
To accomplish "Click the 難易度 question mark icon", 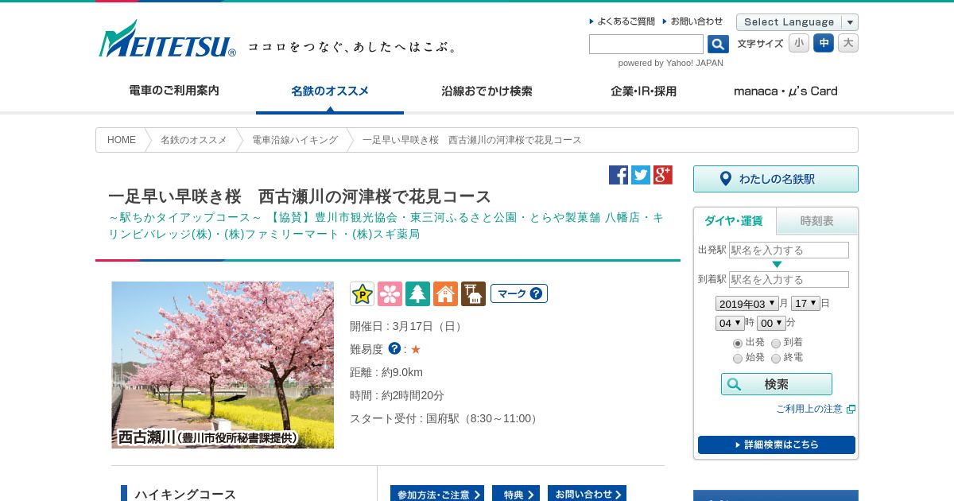I will click(x=394, y=348).
